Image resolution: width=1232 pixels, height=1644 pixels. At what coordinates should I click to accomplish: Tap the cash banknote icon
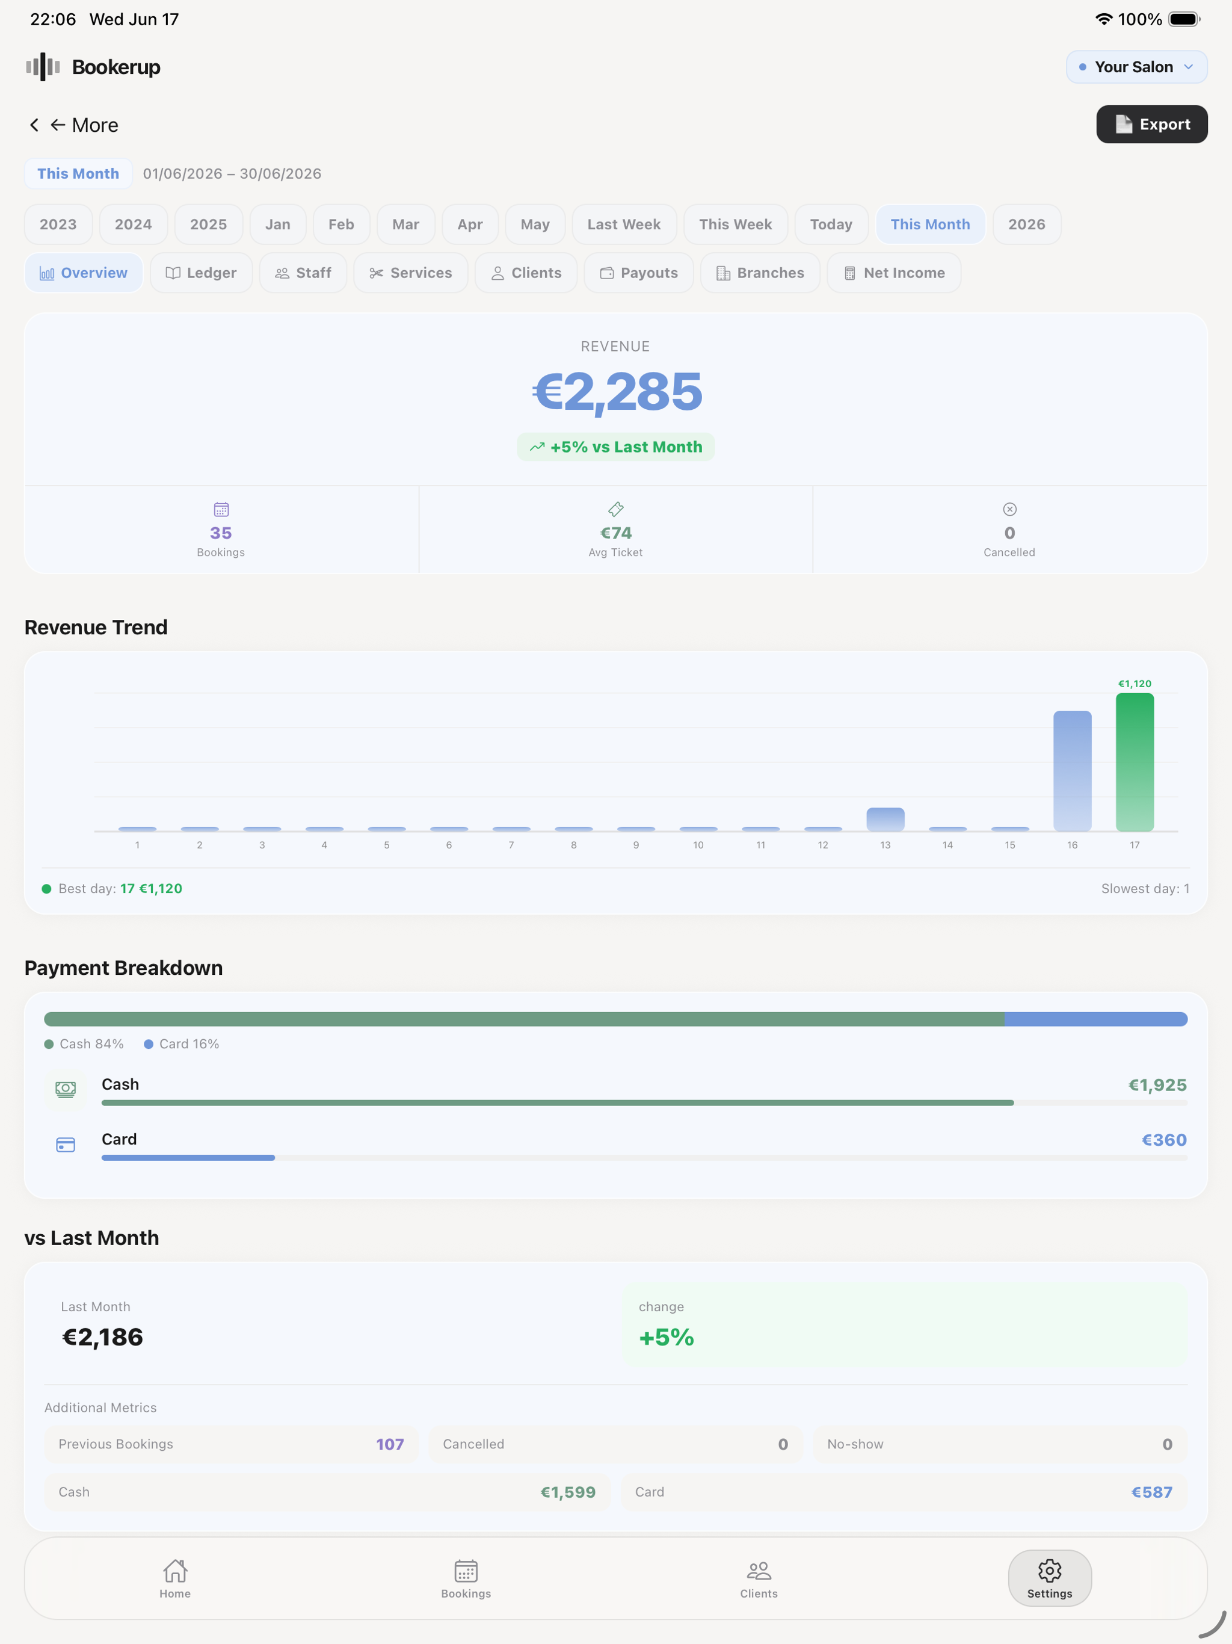click(66, 1090)
